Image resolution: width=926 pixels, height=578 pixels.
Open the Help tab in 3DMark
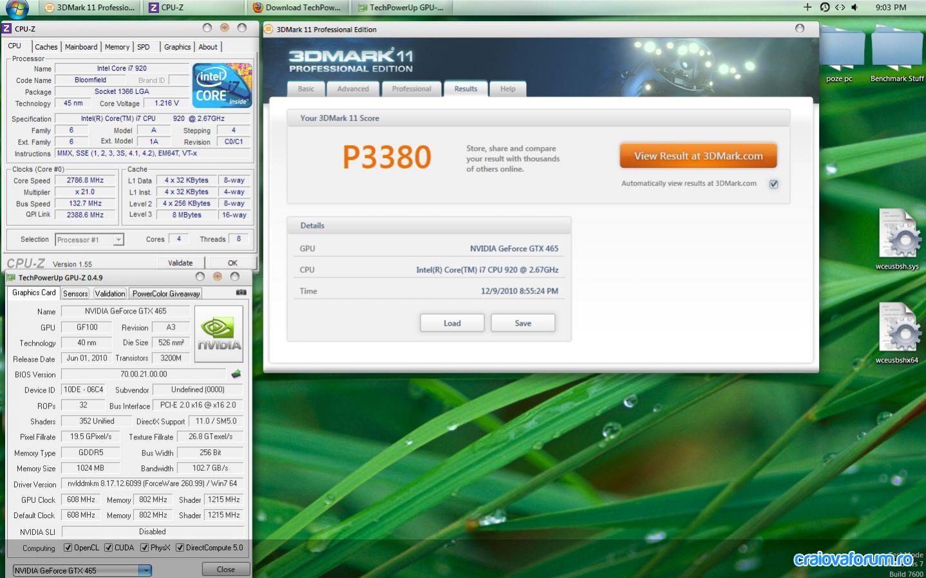[508, 89]
